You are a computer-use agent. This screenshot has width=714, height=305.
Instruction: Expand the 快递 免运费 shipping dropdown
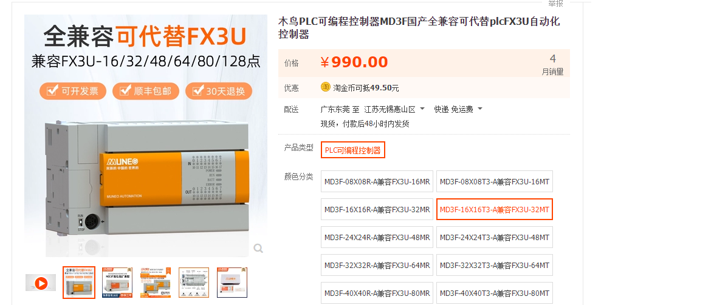tap(480, 109)
